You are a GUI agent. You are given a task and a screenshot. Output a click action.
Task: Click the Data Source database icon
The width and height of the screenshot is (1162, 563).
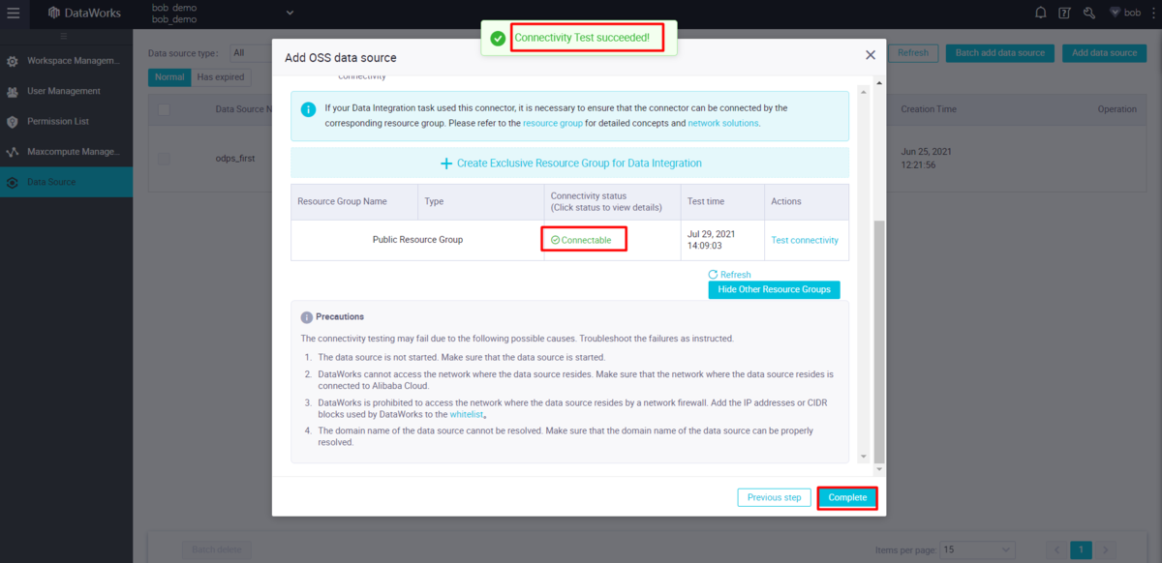pos(13,182)
